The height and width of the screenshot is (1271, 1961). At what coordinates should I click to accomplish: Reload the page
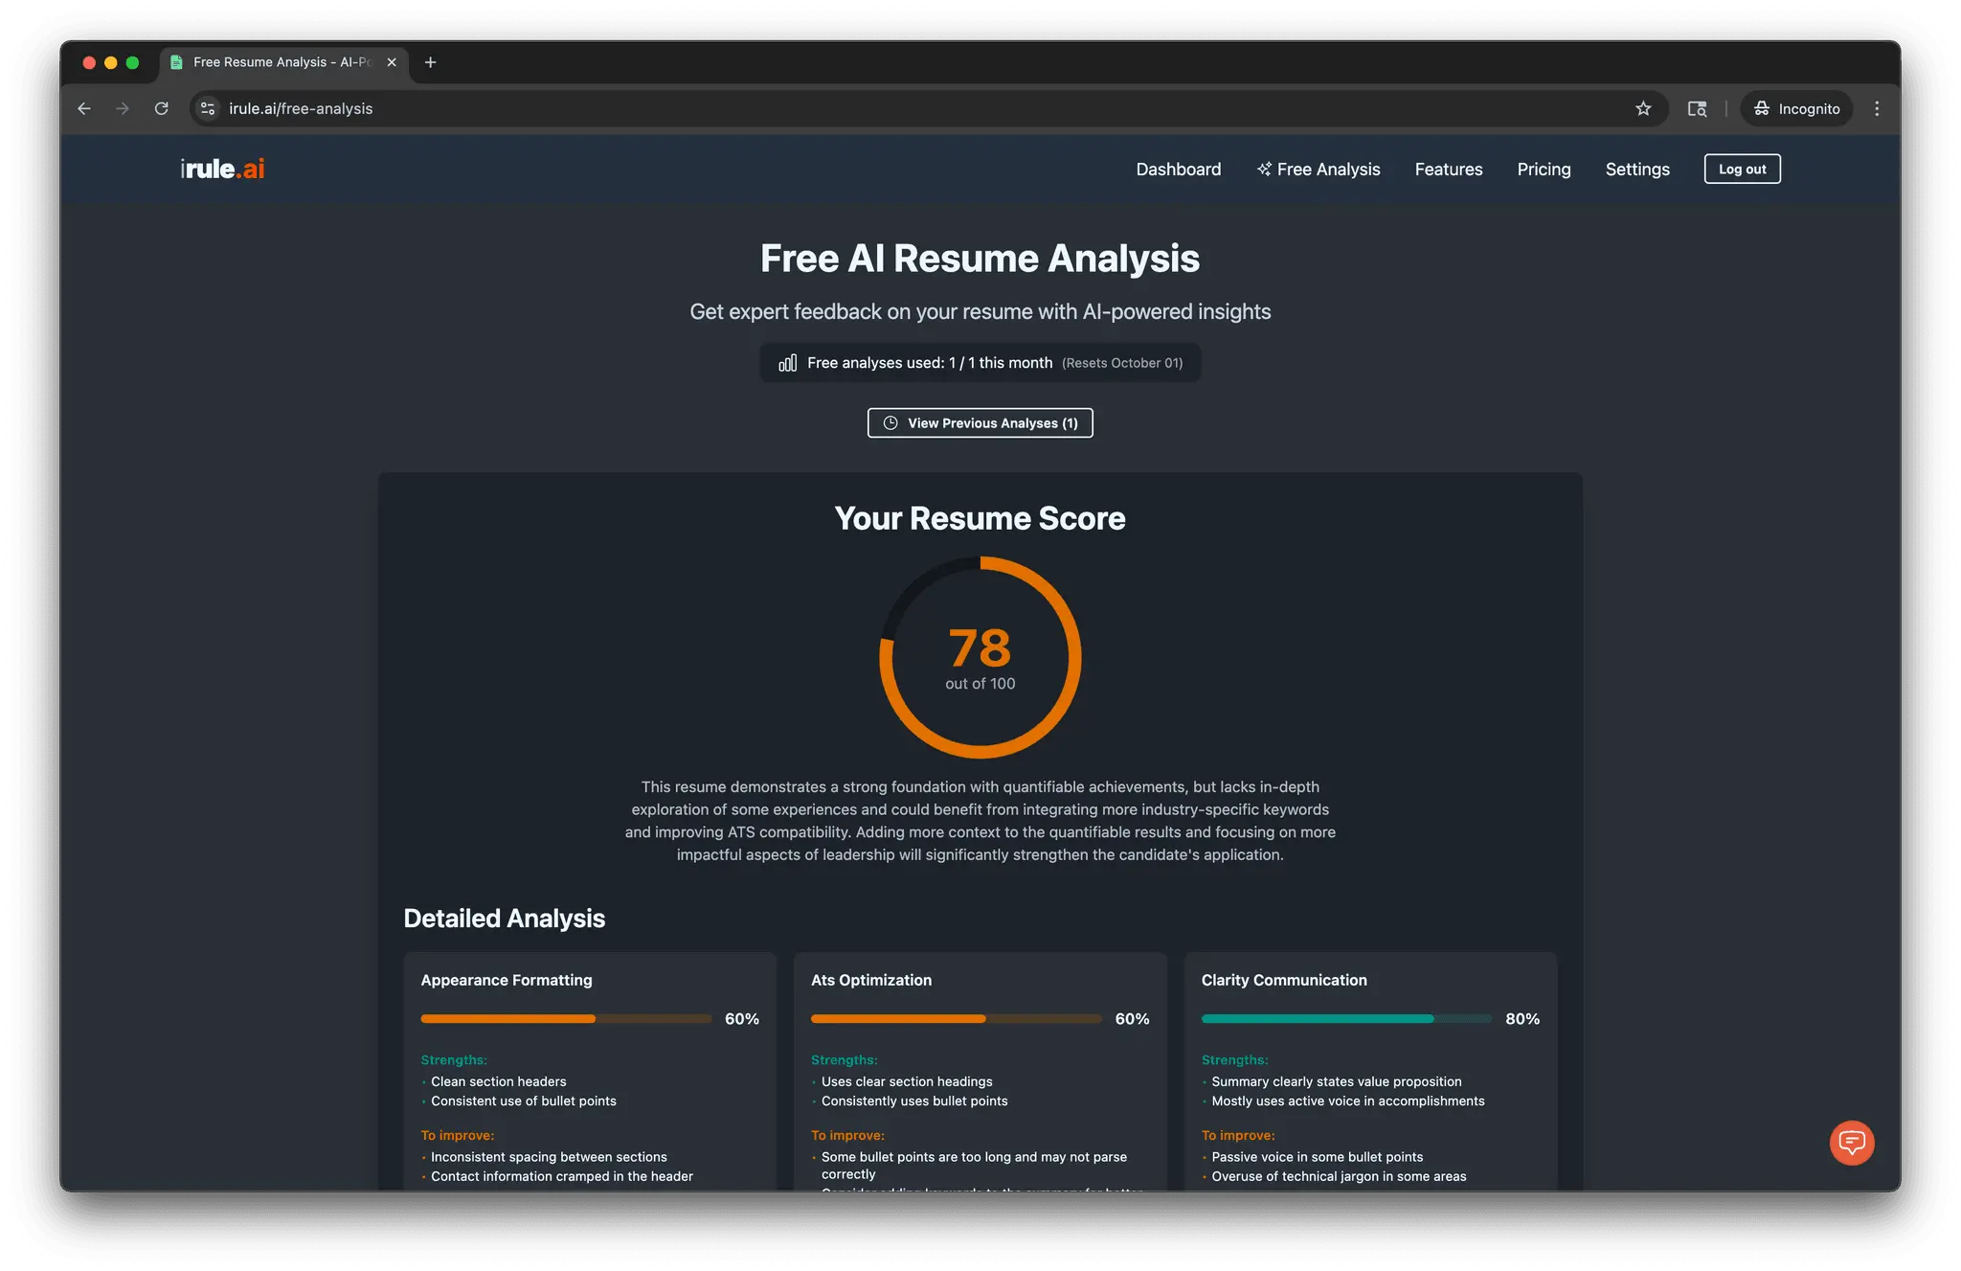162,108
